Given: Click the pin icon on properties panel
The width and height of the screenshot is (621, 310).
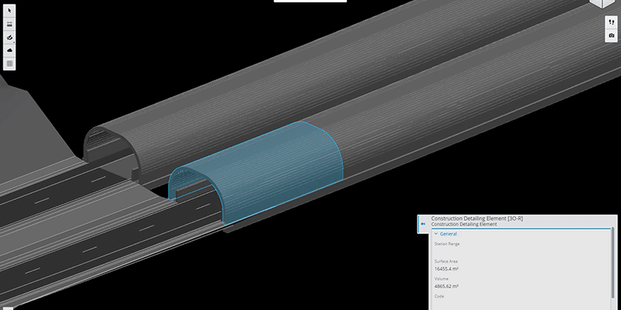Looking at the screenshot, I should [423, 222].
